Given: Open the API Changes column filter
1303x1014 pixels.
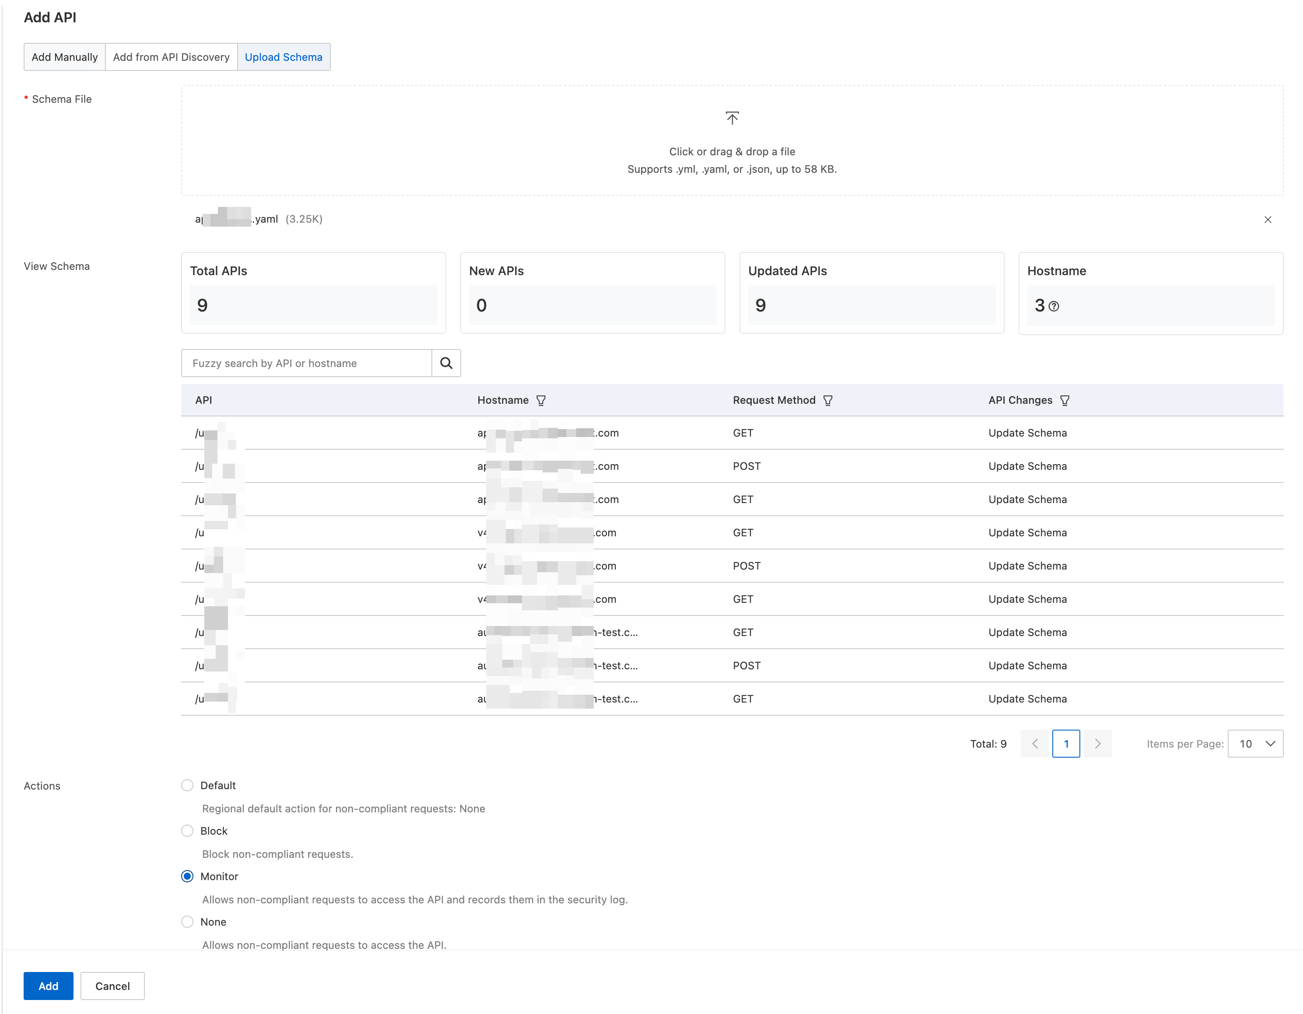Looking at the screenshot, I should pyautogui.click(x=1065, y=400).
